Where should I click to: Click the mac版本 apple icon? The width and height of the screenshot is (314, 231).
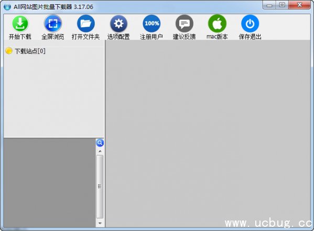click(217, 24)
